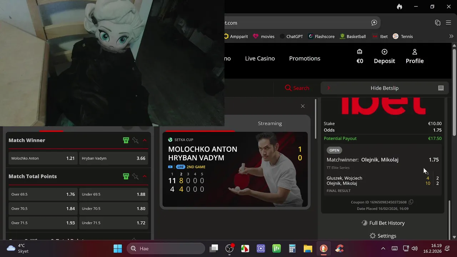457x257 pixels.
Task: Click the cash-out icon on Match Total Points
Action: pyautogui.click(x=126, y=176)
